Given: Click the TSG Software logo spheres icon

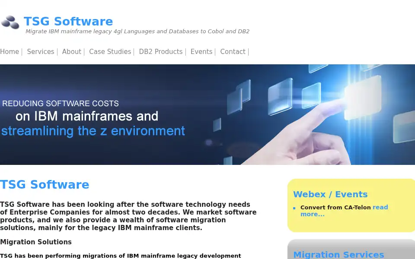Looking at the screenshot, I should point(10,22).
